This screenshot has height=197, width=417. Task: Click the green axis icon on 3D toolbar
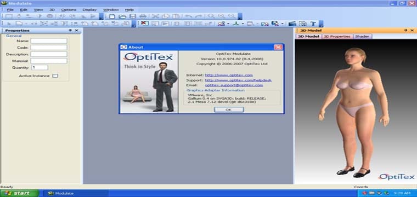click(x=235, y=24)
